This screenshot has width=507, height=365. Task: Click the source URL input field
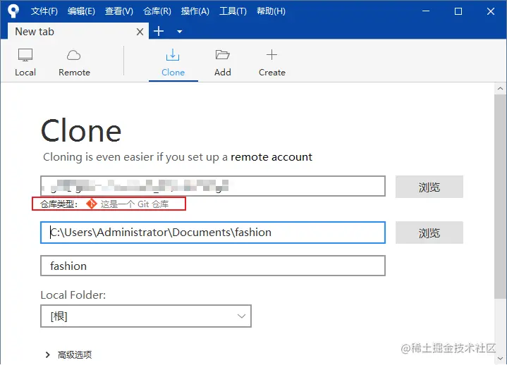213,186
